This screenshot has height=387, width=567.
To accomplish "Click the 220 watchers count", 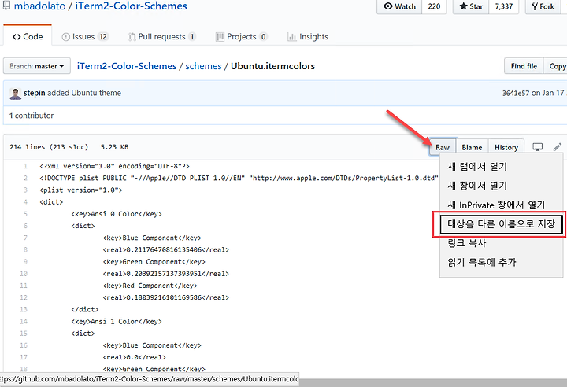I will point(434,6).
